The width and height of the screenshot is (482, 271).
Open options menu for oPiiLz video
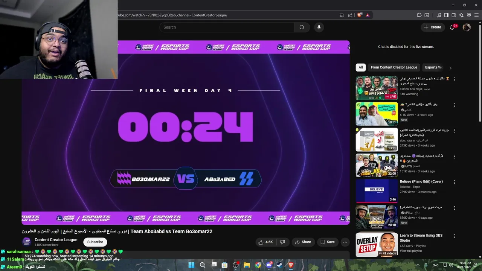tap(455, 208)
